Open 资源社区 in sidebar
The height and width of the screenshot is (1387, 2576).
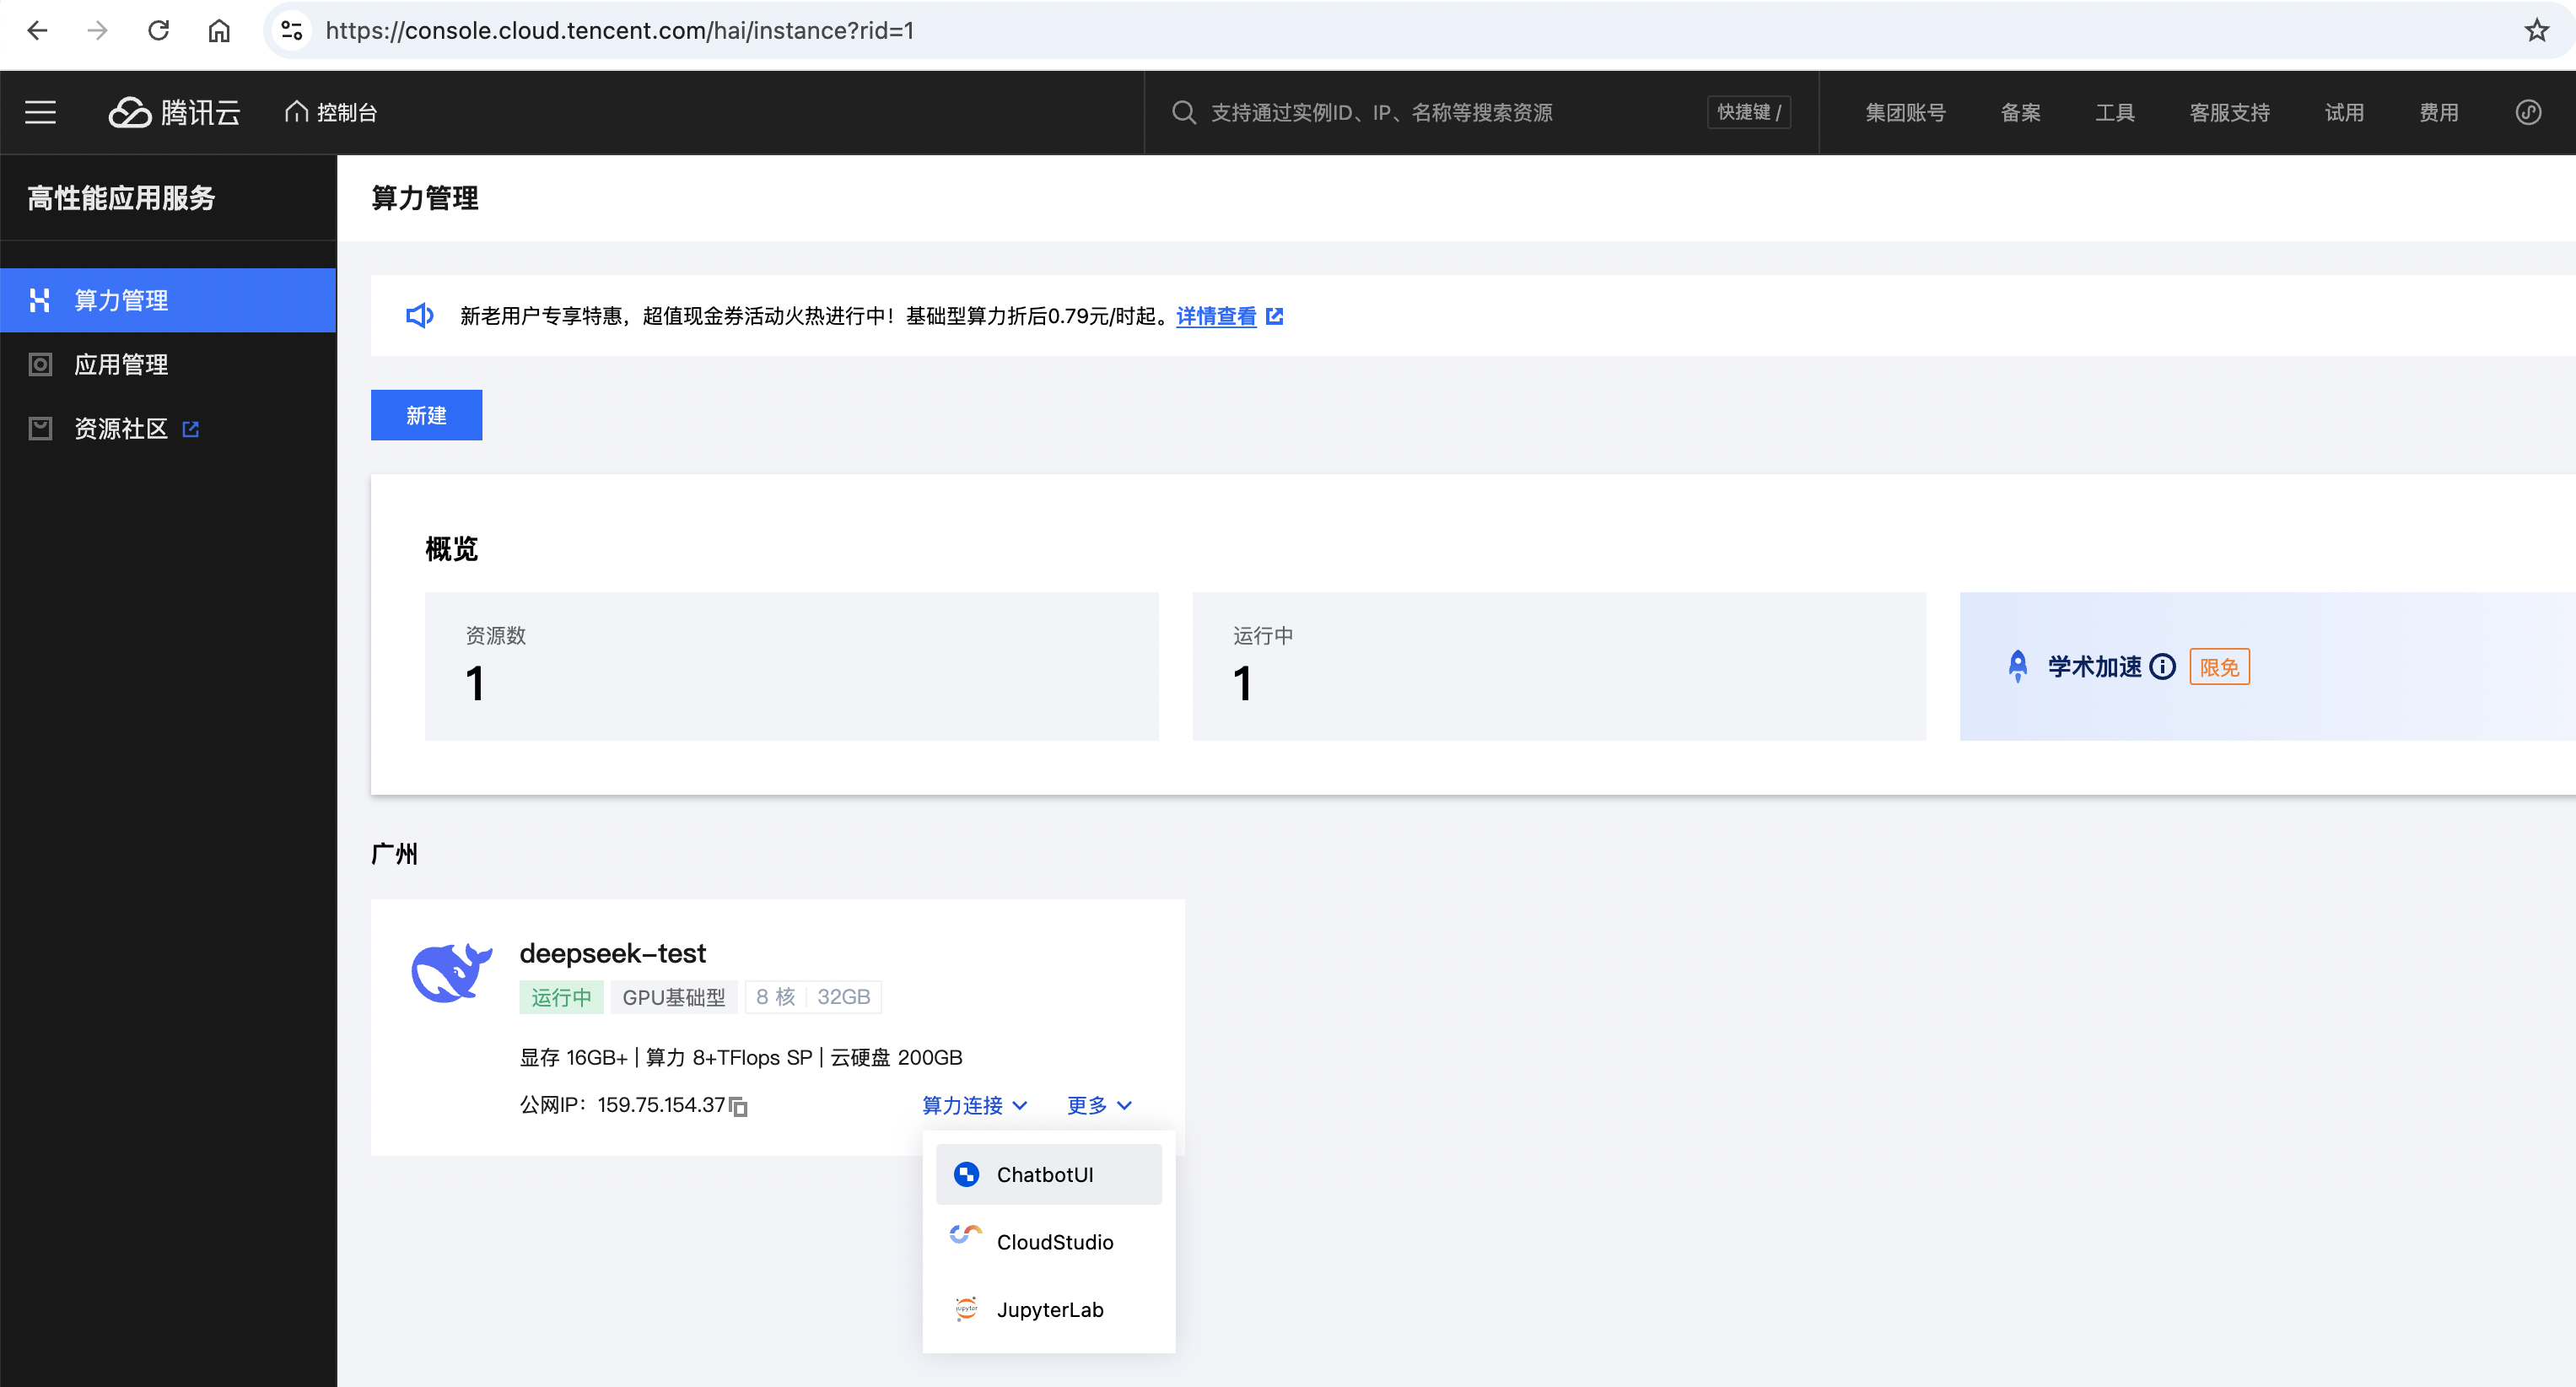coord(168,428)
